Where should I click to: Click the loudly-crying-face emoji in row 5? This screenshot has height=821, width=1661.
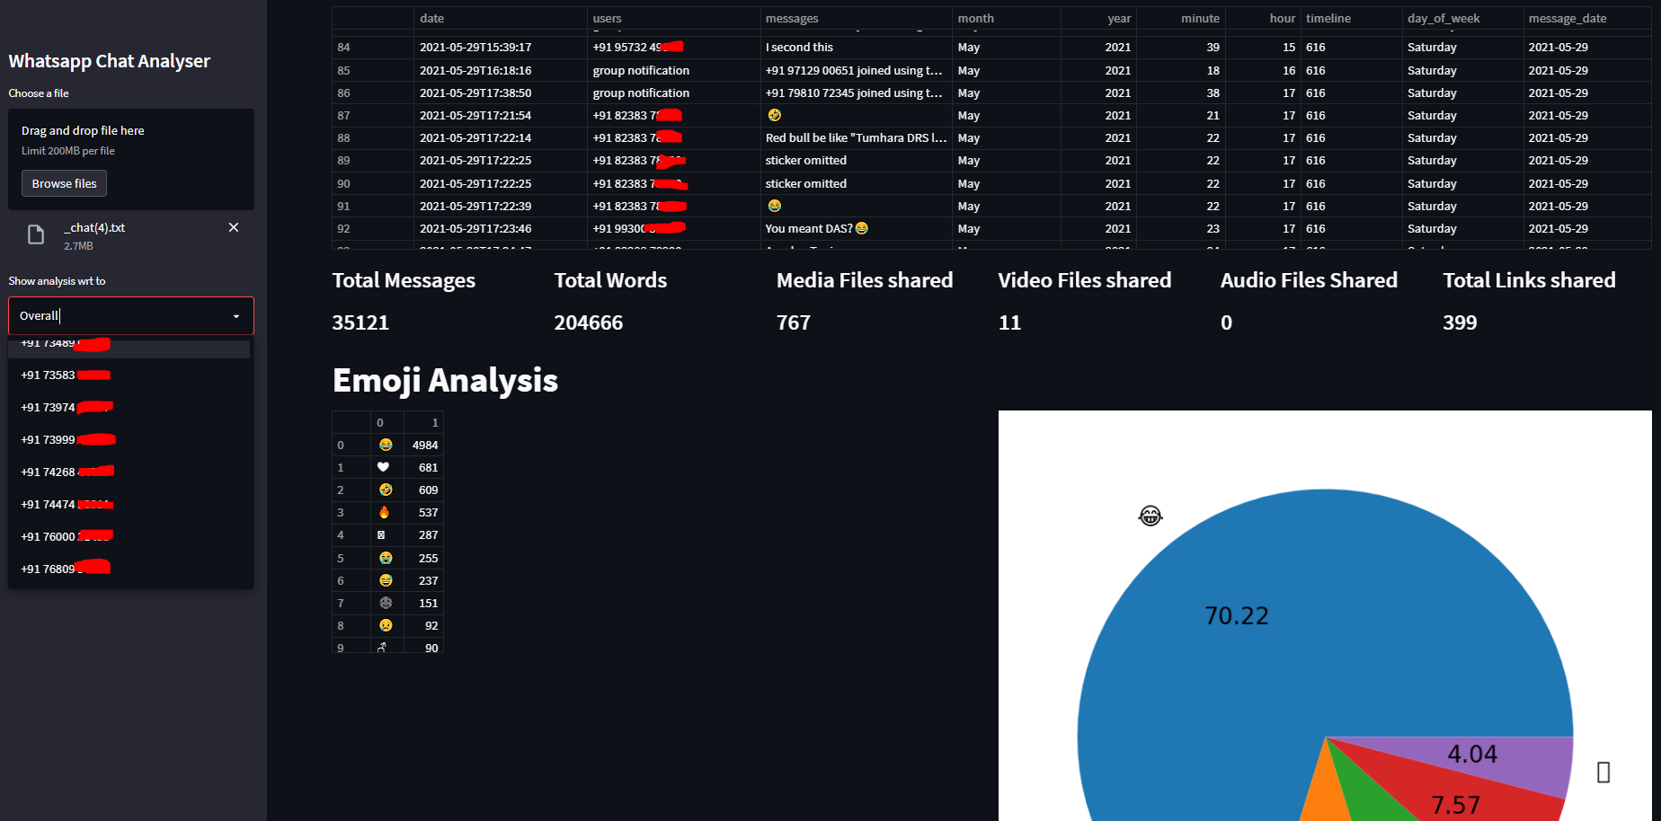[386, 558]
